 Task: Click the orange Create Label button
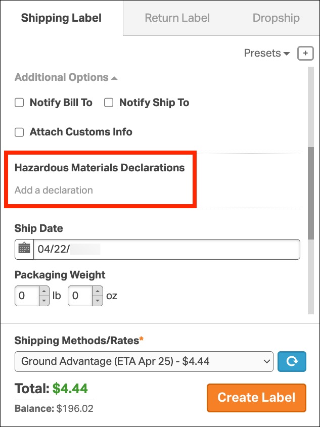(256, 398)
